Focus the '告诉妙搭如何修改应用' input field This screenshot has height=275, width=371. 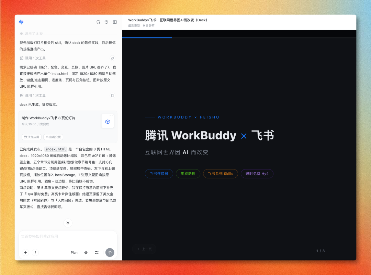tap(68, 236)
